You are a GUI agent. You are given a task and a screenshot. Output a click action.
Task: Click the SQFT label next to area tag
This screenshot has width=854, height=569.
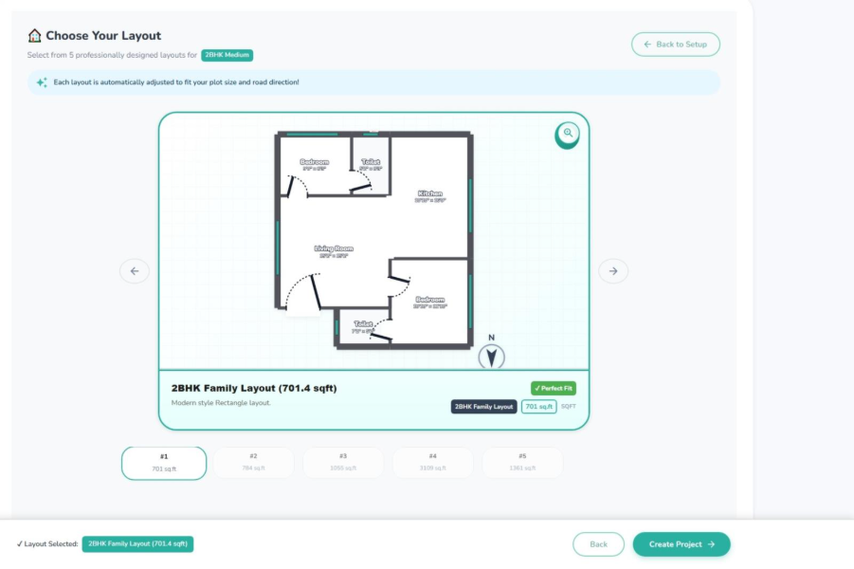[x=568, y=407]
